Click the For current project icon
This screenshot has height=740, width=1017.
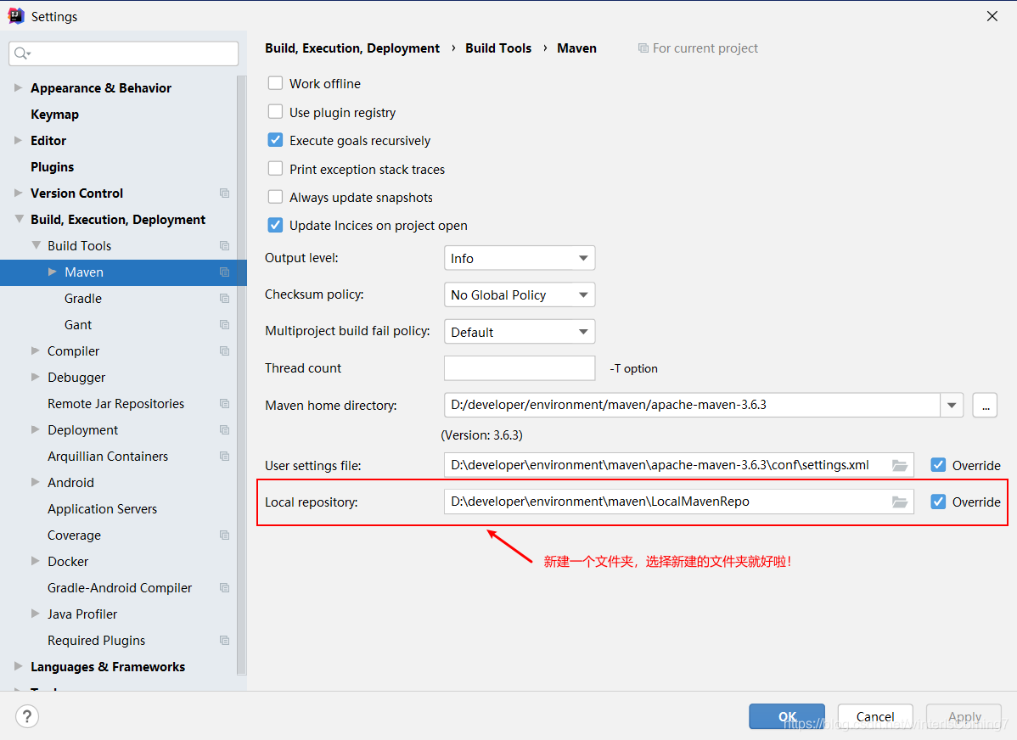click(x=643, y=48)
